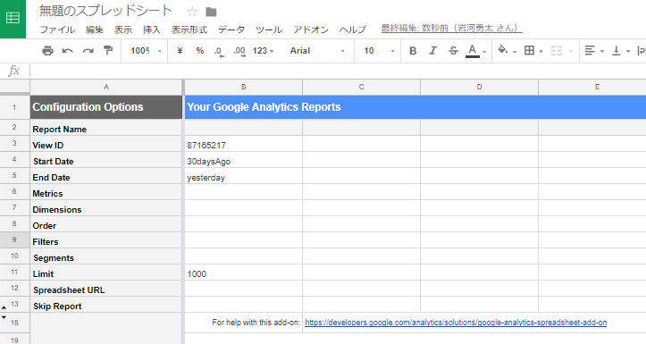Open the 表示 menu

(x=123, y=29)
